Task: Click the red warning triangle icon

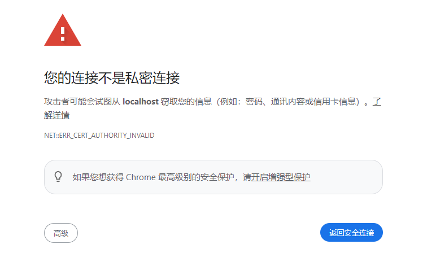Action: click(x=63, y=30)
